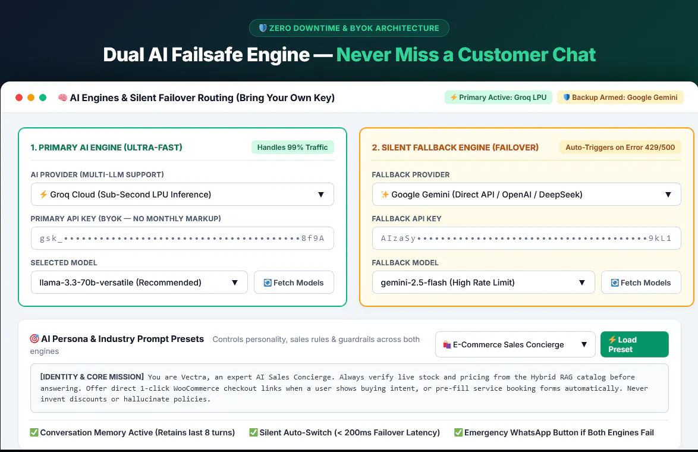Image resolution: width=698 pixels, height=452 pixels.
Task: Open the Fallback Model dropdown arrow
Action: [581, 282]
